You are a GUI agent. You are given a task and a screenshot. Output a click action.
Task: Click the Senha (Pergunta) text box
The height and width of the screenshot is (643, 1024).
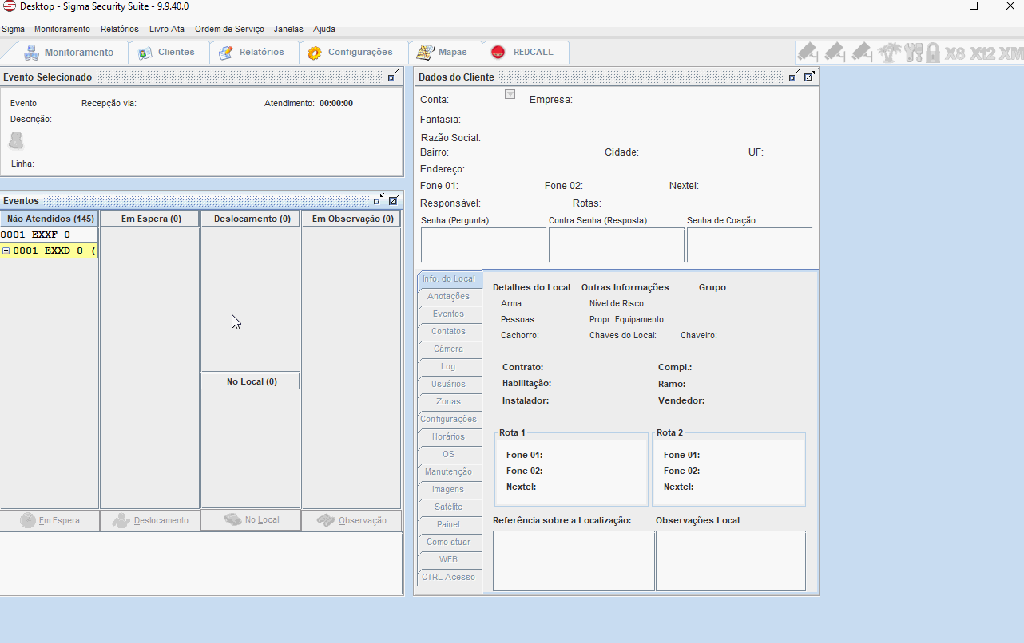pyautogui.click(x=483, y=245)
